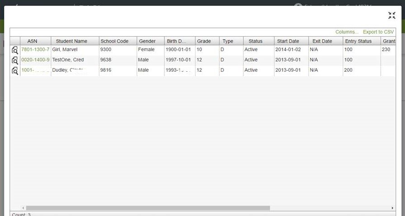This screenshot has width=405, height=216.
Task: Sort by Gender column header
Action: [147, 41]
